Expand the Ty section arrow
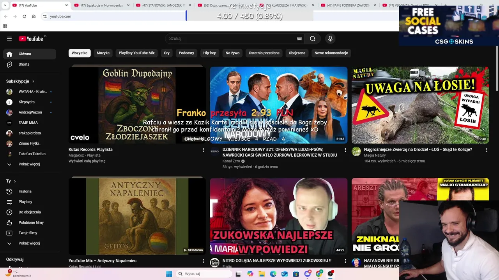The image size is (499, 280). point(15,181)
